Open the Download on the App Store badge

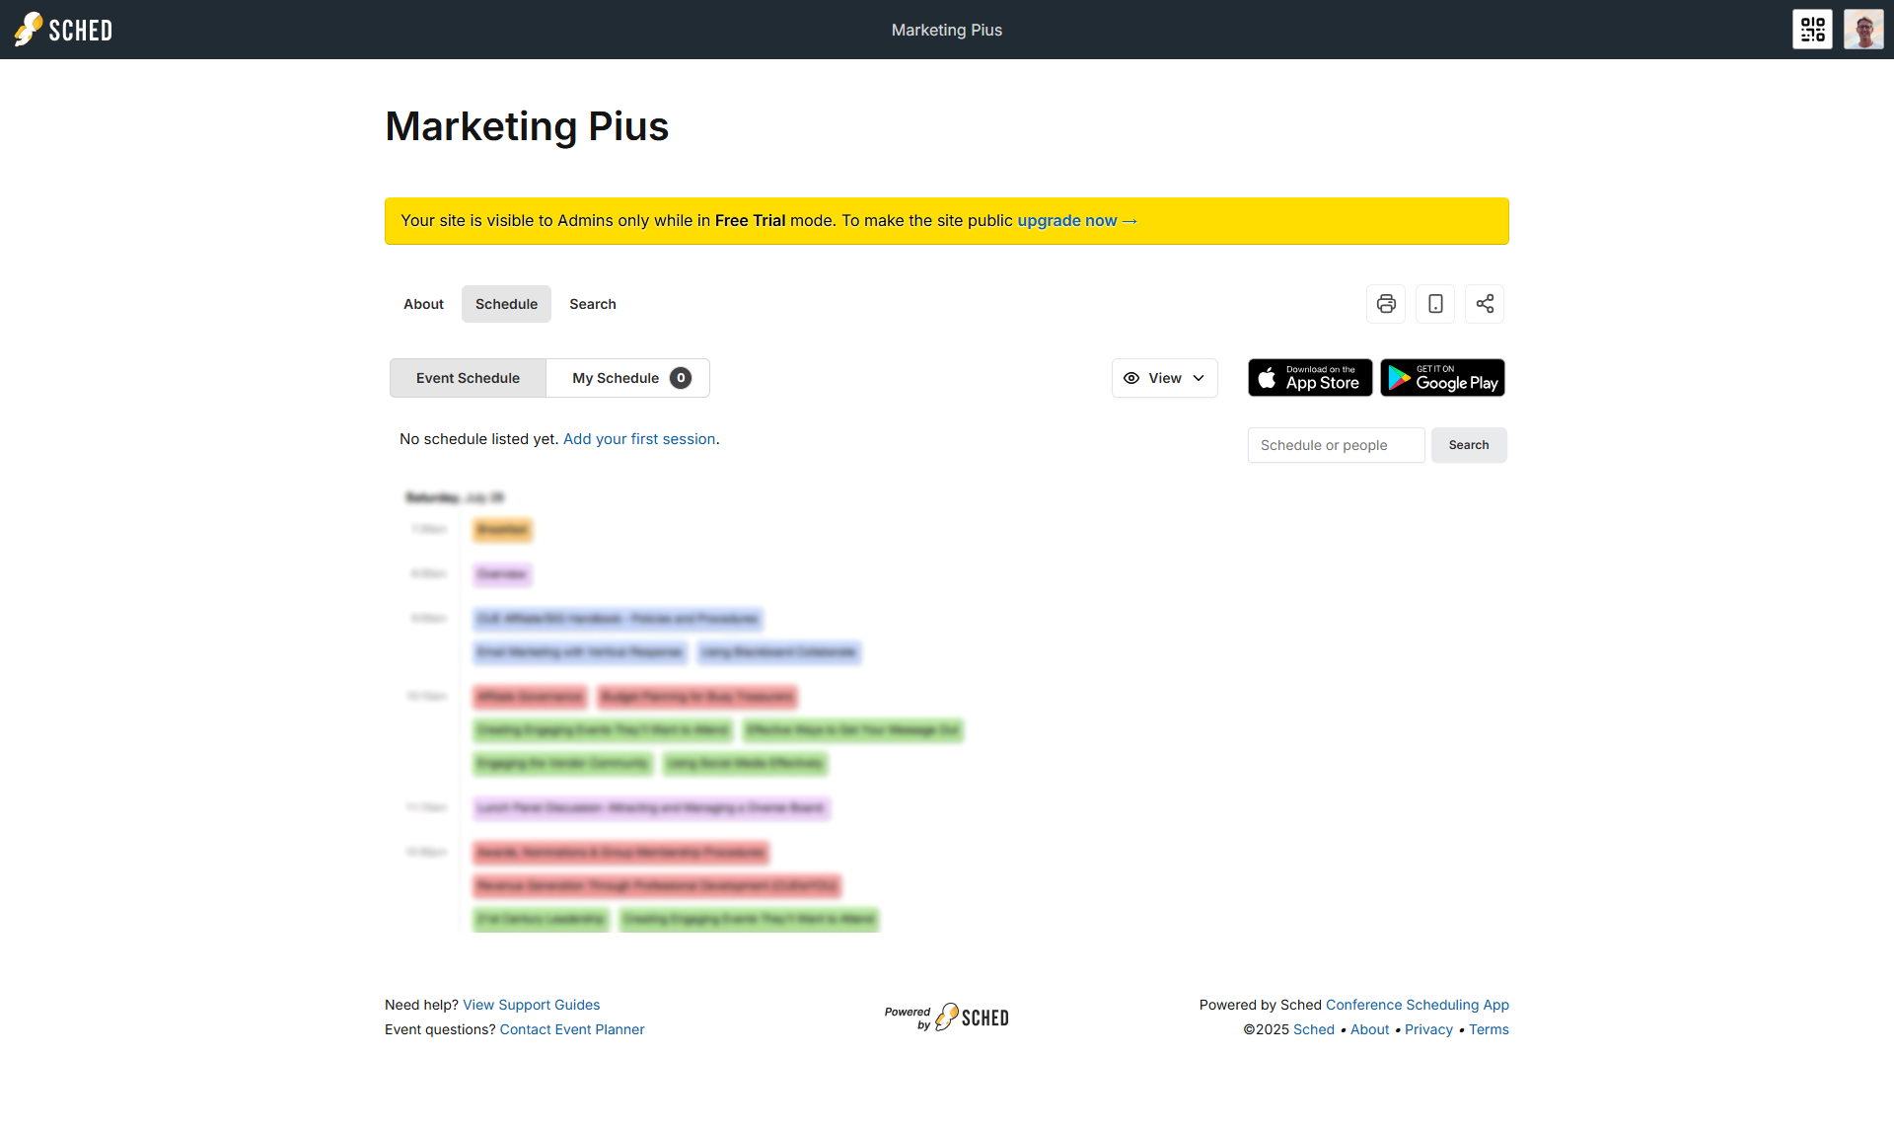1310,378
